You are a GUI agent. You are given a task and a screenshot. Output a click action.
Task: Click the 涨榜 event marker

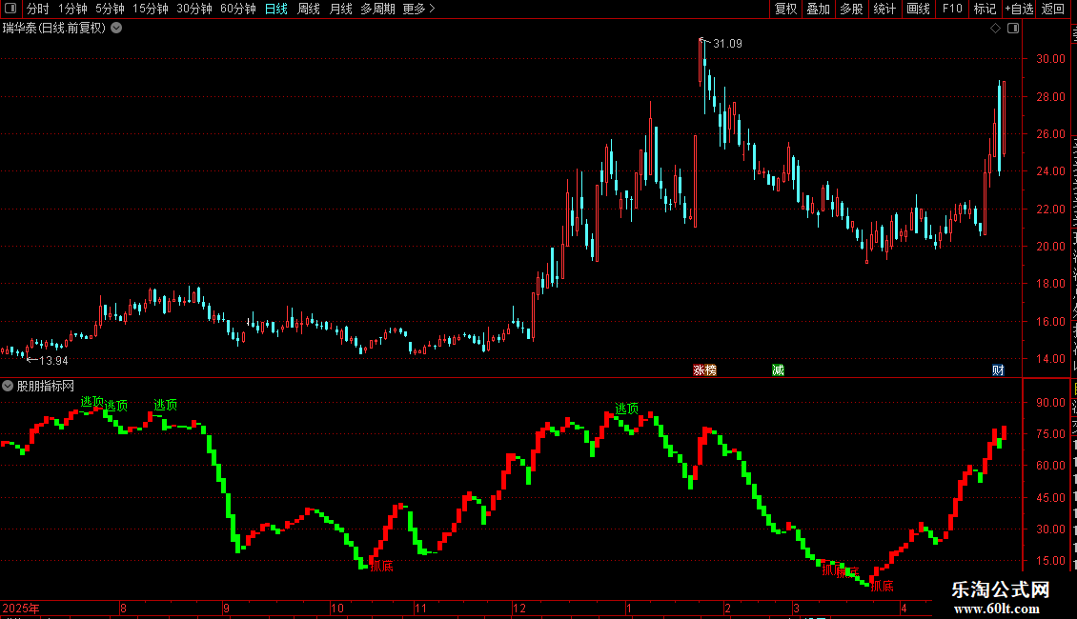(704, 369)
